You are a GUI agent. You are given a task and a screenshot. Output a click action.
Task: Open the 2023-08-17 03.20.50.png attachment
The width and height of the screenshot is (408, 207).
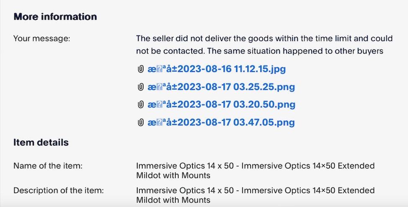click(x=221, y=105)
